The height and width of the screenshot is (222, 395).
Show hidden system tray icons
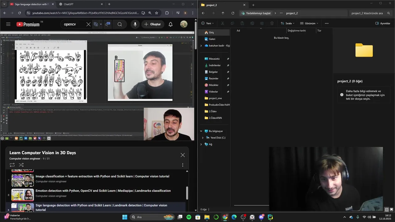(x=345, y=217)
